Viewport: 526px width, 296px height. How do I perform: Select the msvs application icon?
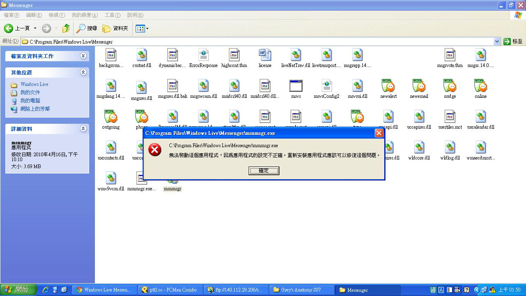pos(296,86)
